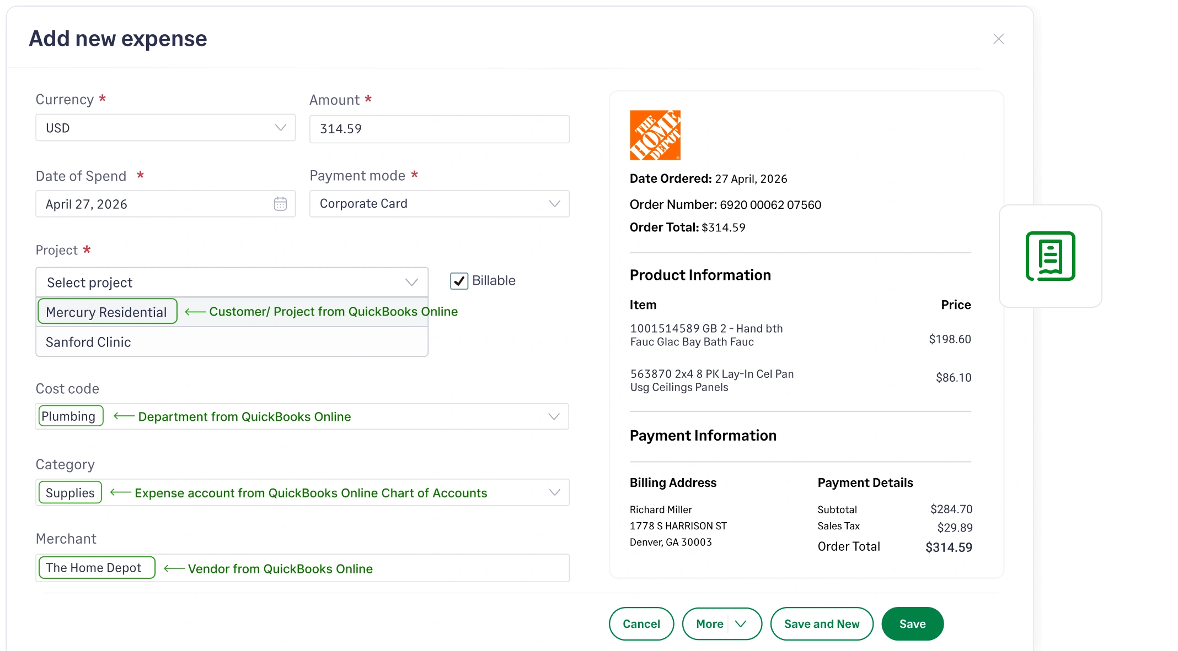The width and height of the screenshot is (1178, 651).
Task: Click the Merchant field with The Home Depot
Action: [x=302, y=568]
